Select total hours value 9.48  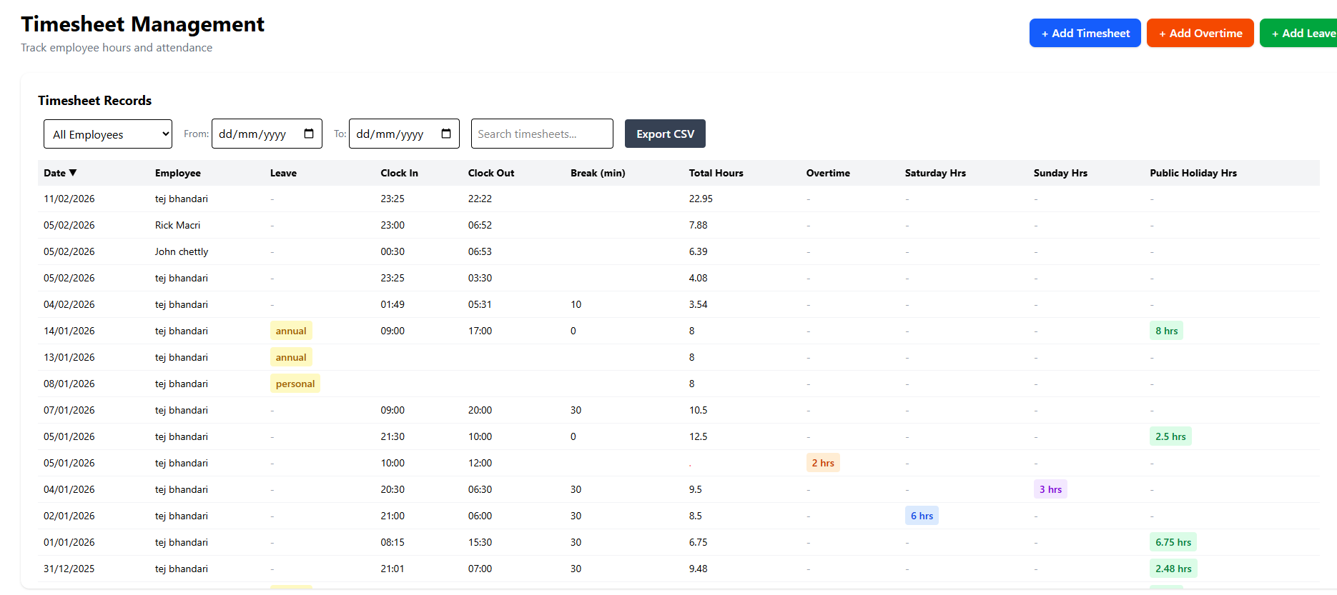(x=699, y=569)
